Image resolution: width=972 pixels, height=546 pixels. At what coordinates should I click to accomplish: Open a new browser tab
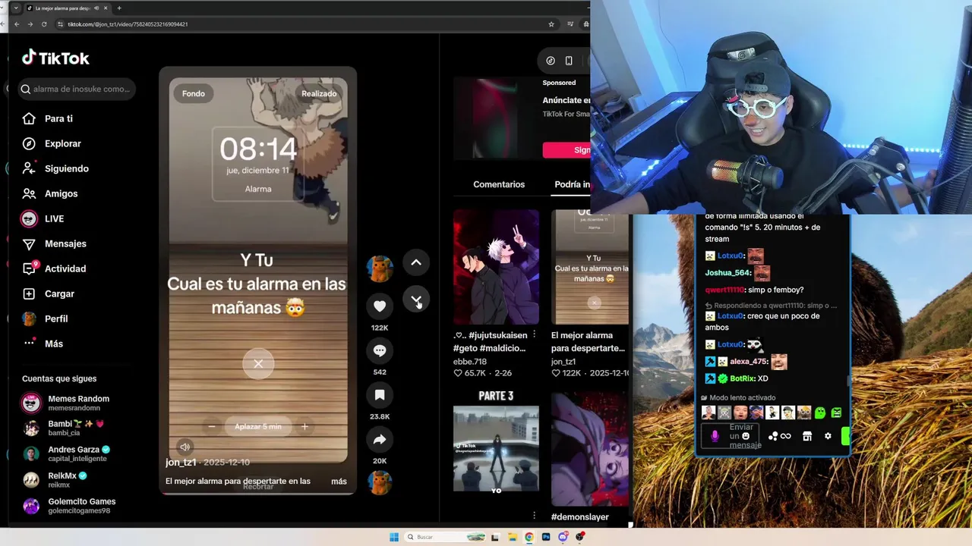(x=119, y=8)
